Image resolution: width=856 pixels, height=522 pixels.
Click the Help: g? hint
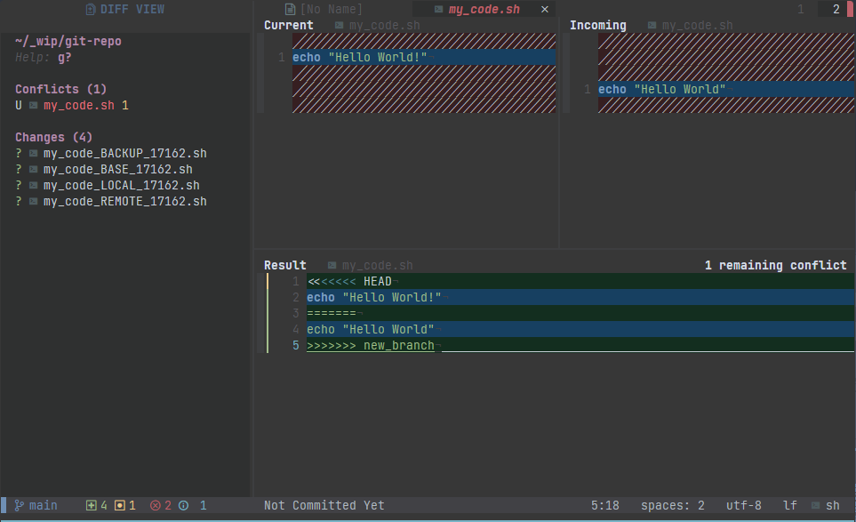[x=44, y=57]
